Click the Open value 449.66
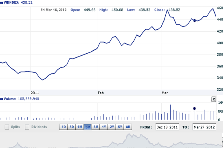This screenshot has width=224, height=148. coord(90,10)
